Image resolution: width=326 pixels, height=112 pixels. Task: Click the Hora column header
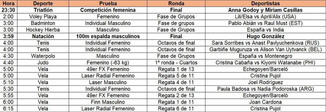[x=7, y=4]
